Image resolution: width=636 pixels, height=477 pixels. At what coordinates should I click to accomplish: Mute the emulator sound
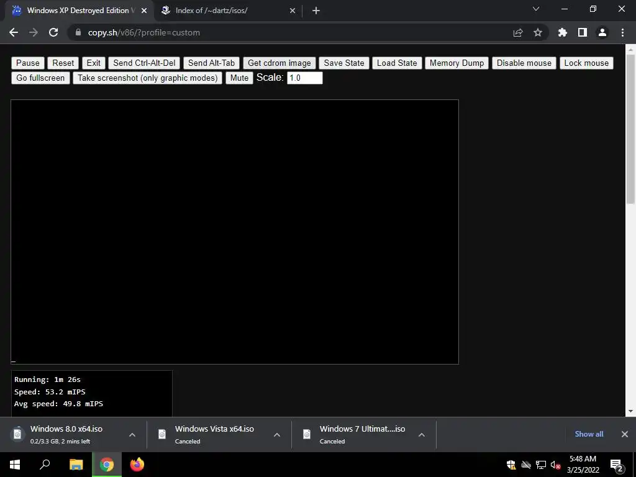239,78
